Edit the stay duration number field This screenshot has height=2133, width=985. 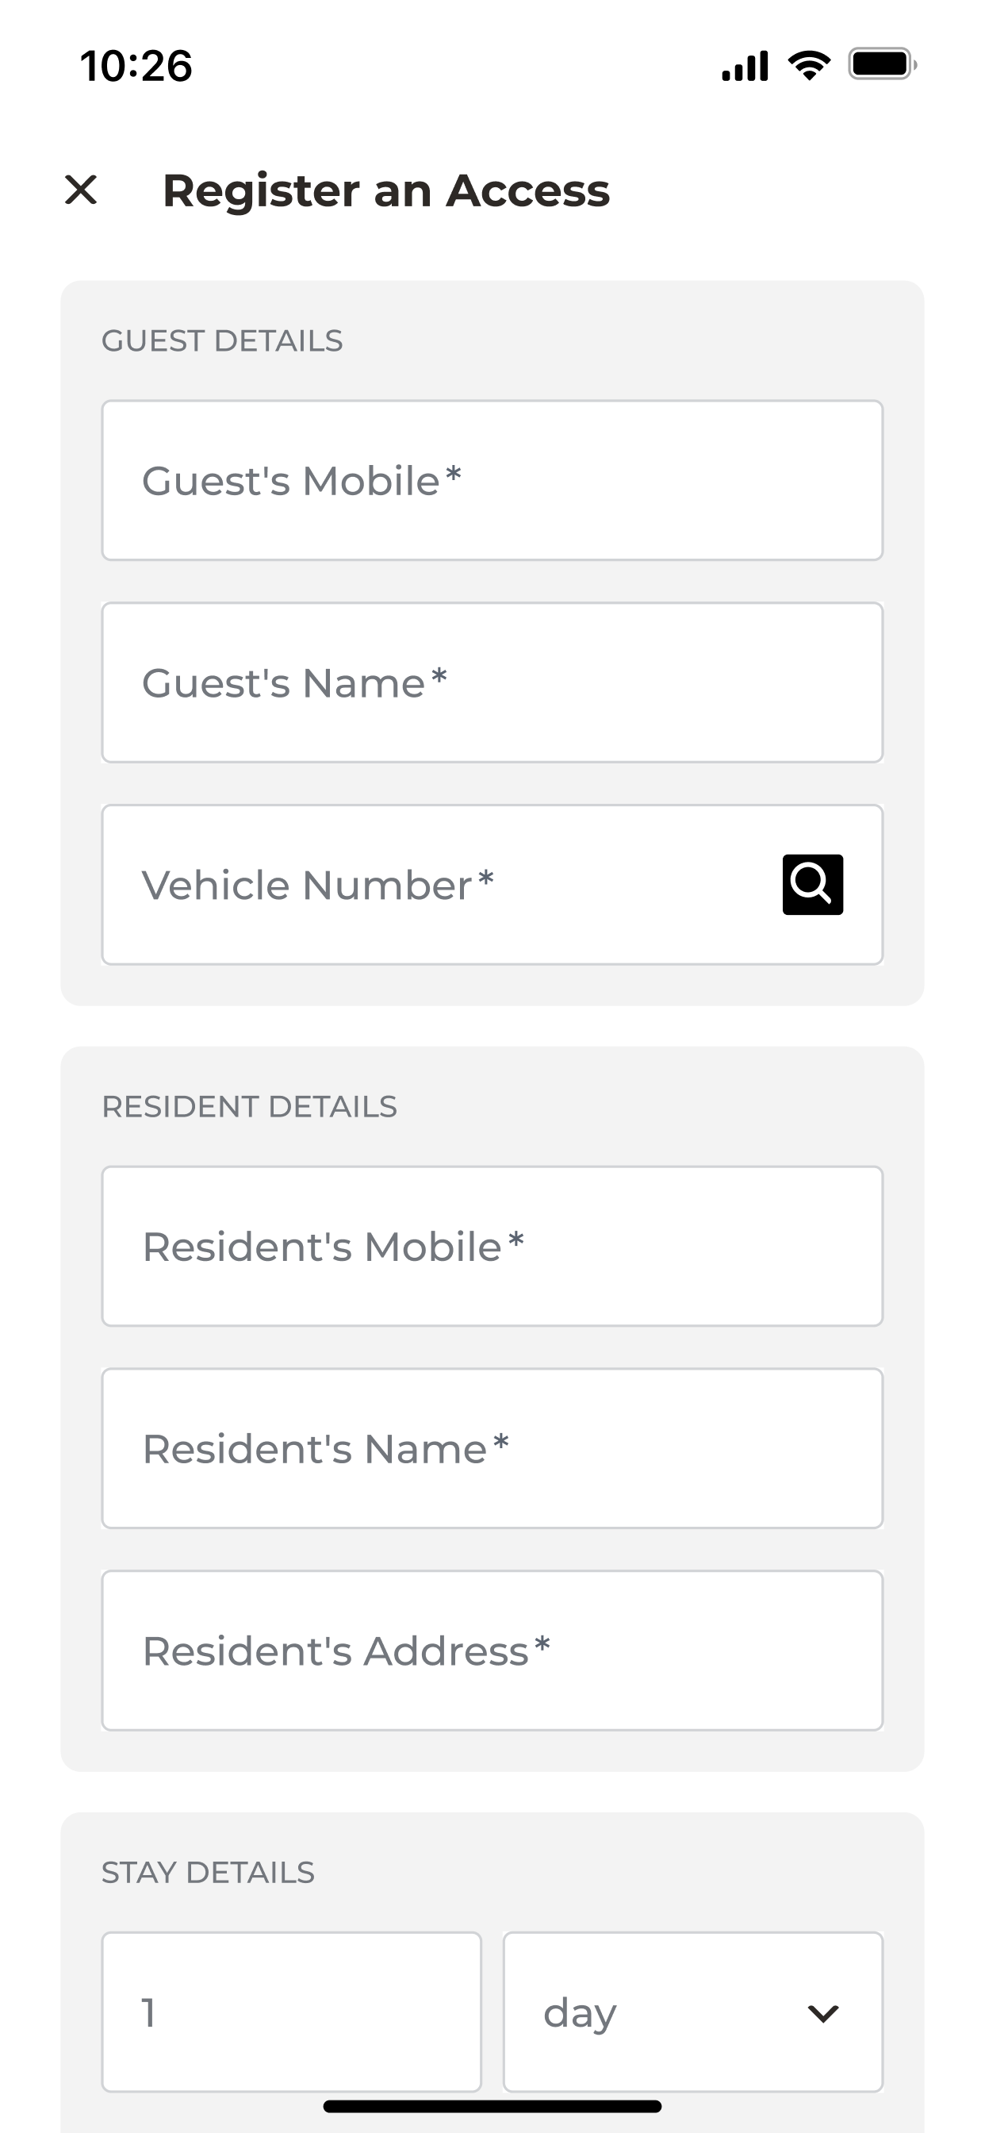tap(291, 2012)
